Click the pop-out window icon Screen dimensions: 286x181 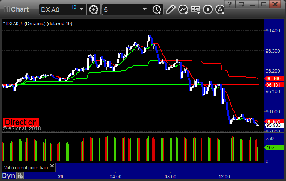[x=241, y=4]
